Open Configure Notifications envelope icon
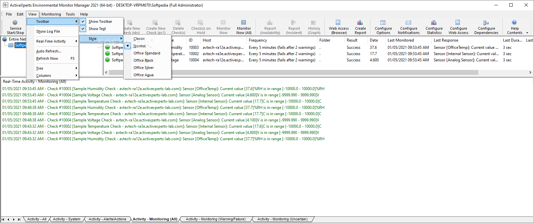The image size is (534, 223). click(408, 23)
